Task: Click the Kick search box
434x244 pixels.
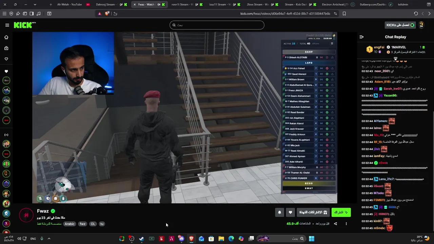Action: pyautogui.click(x=217, y=25)
